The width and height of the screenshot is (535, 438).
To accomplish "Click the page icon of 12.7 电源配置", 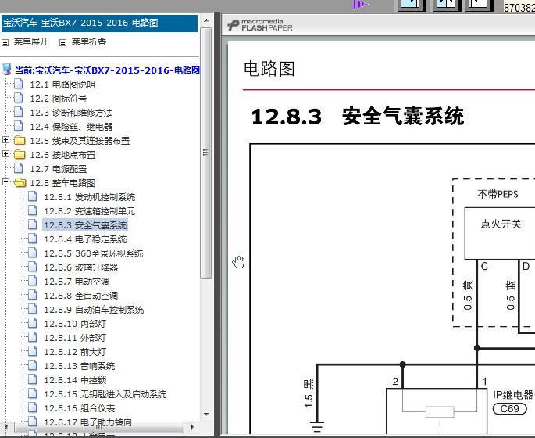I will 19,168.
